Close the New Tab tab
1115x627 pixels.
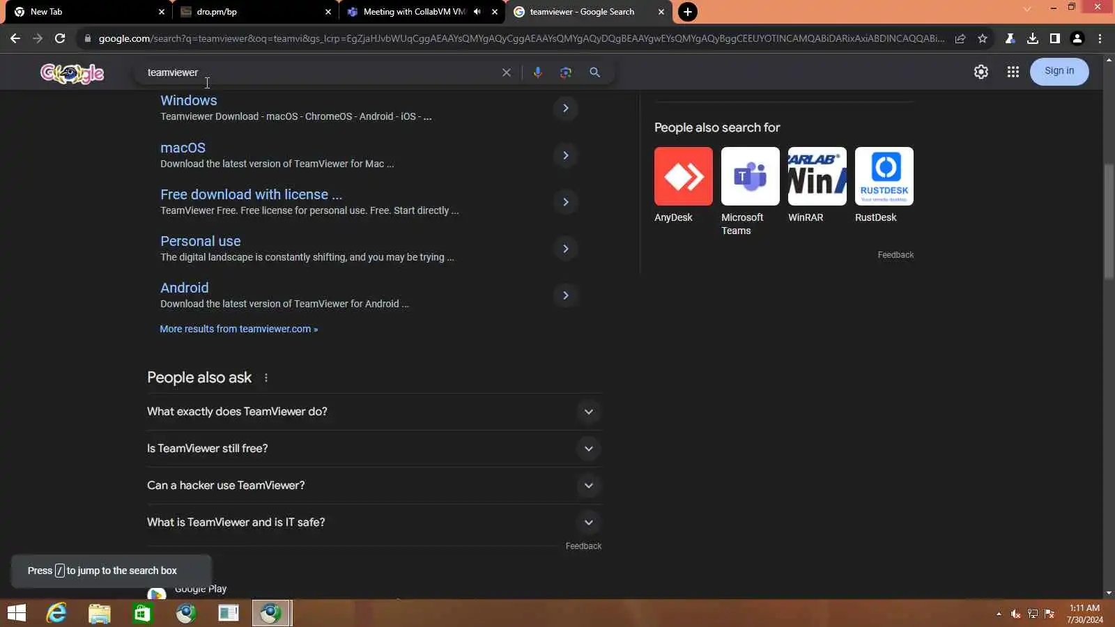point(162,12)
